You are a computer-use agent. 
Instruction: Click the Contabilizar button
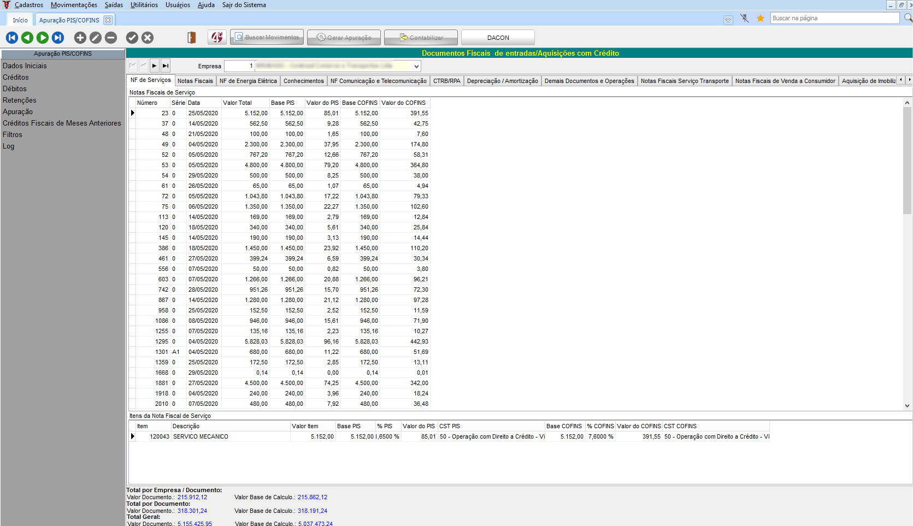pos(421,37)
